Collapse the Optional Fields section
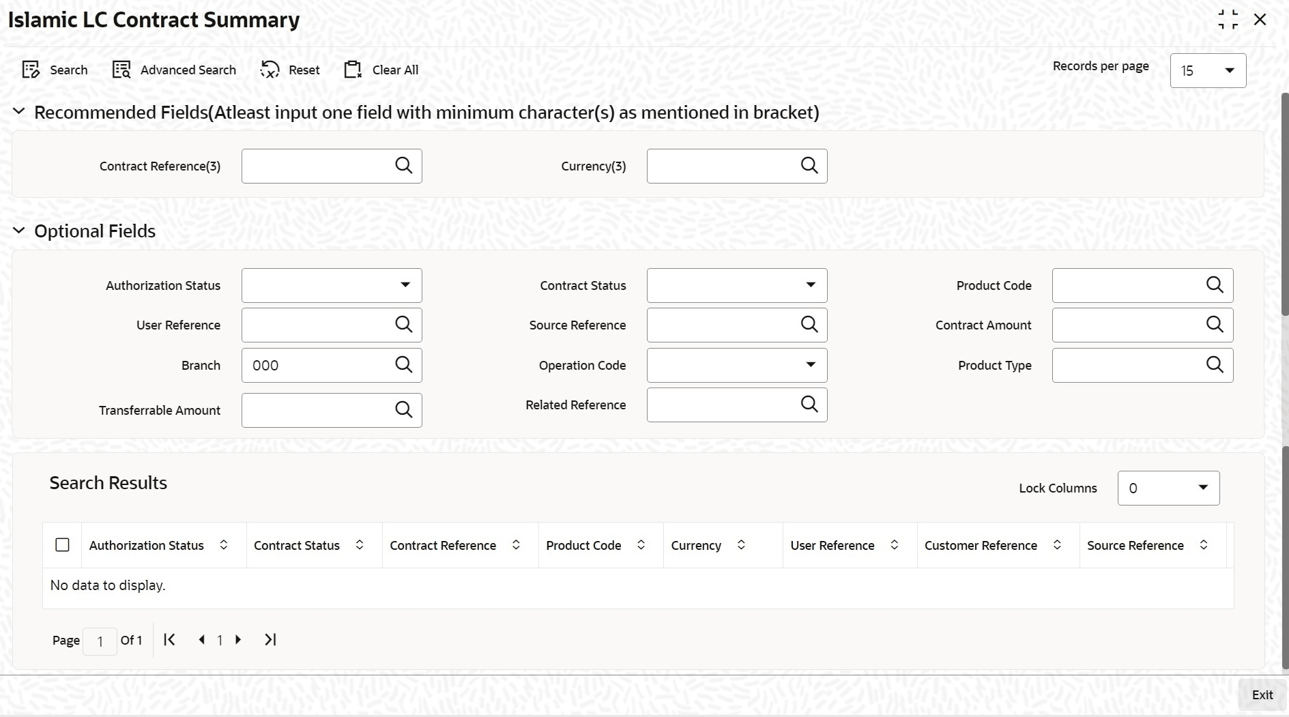This screenshot has width=1289, height=717. click(x=19, y=231)
